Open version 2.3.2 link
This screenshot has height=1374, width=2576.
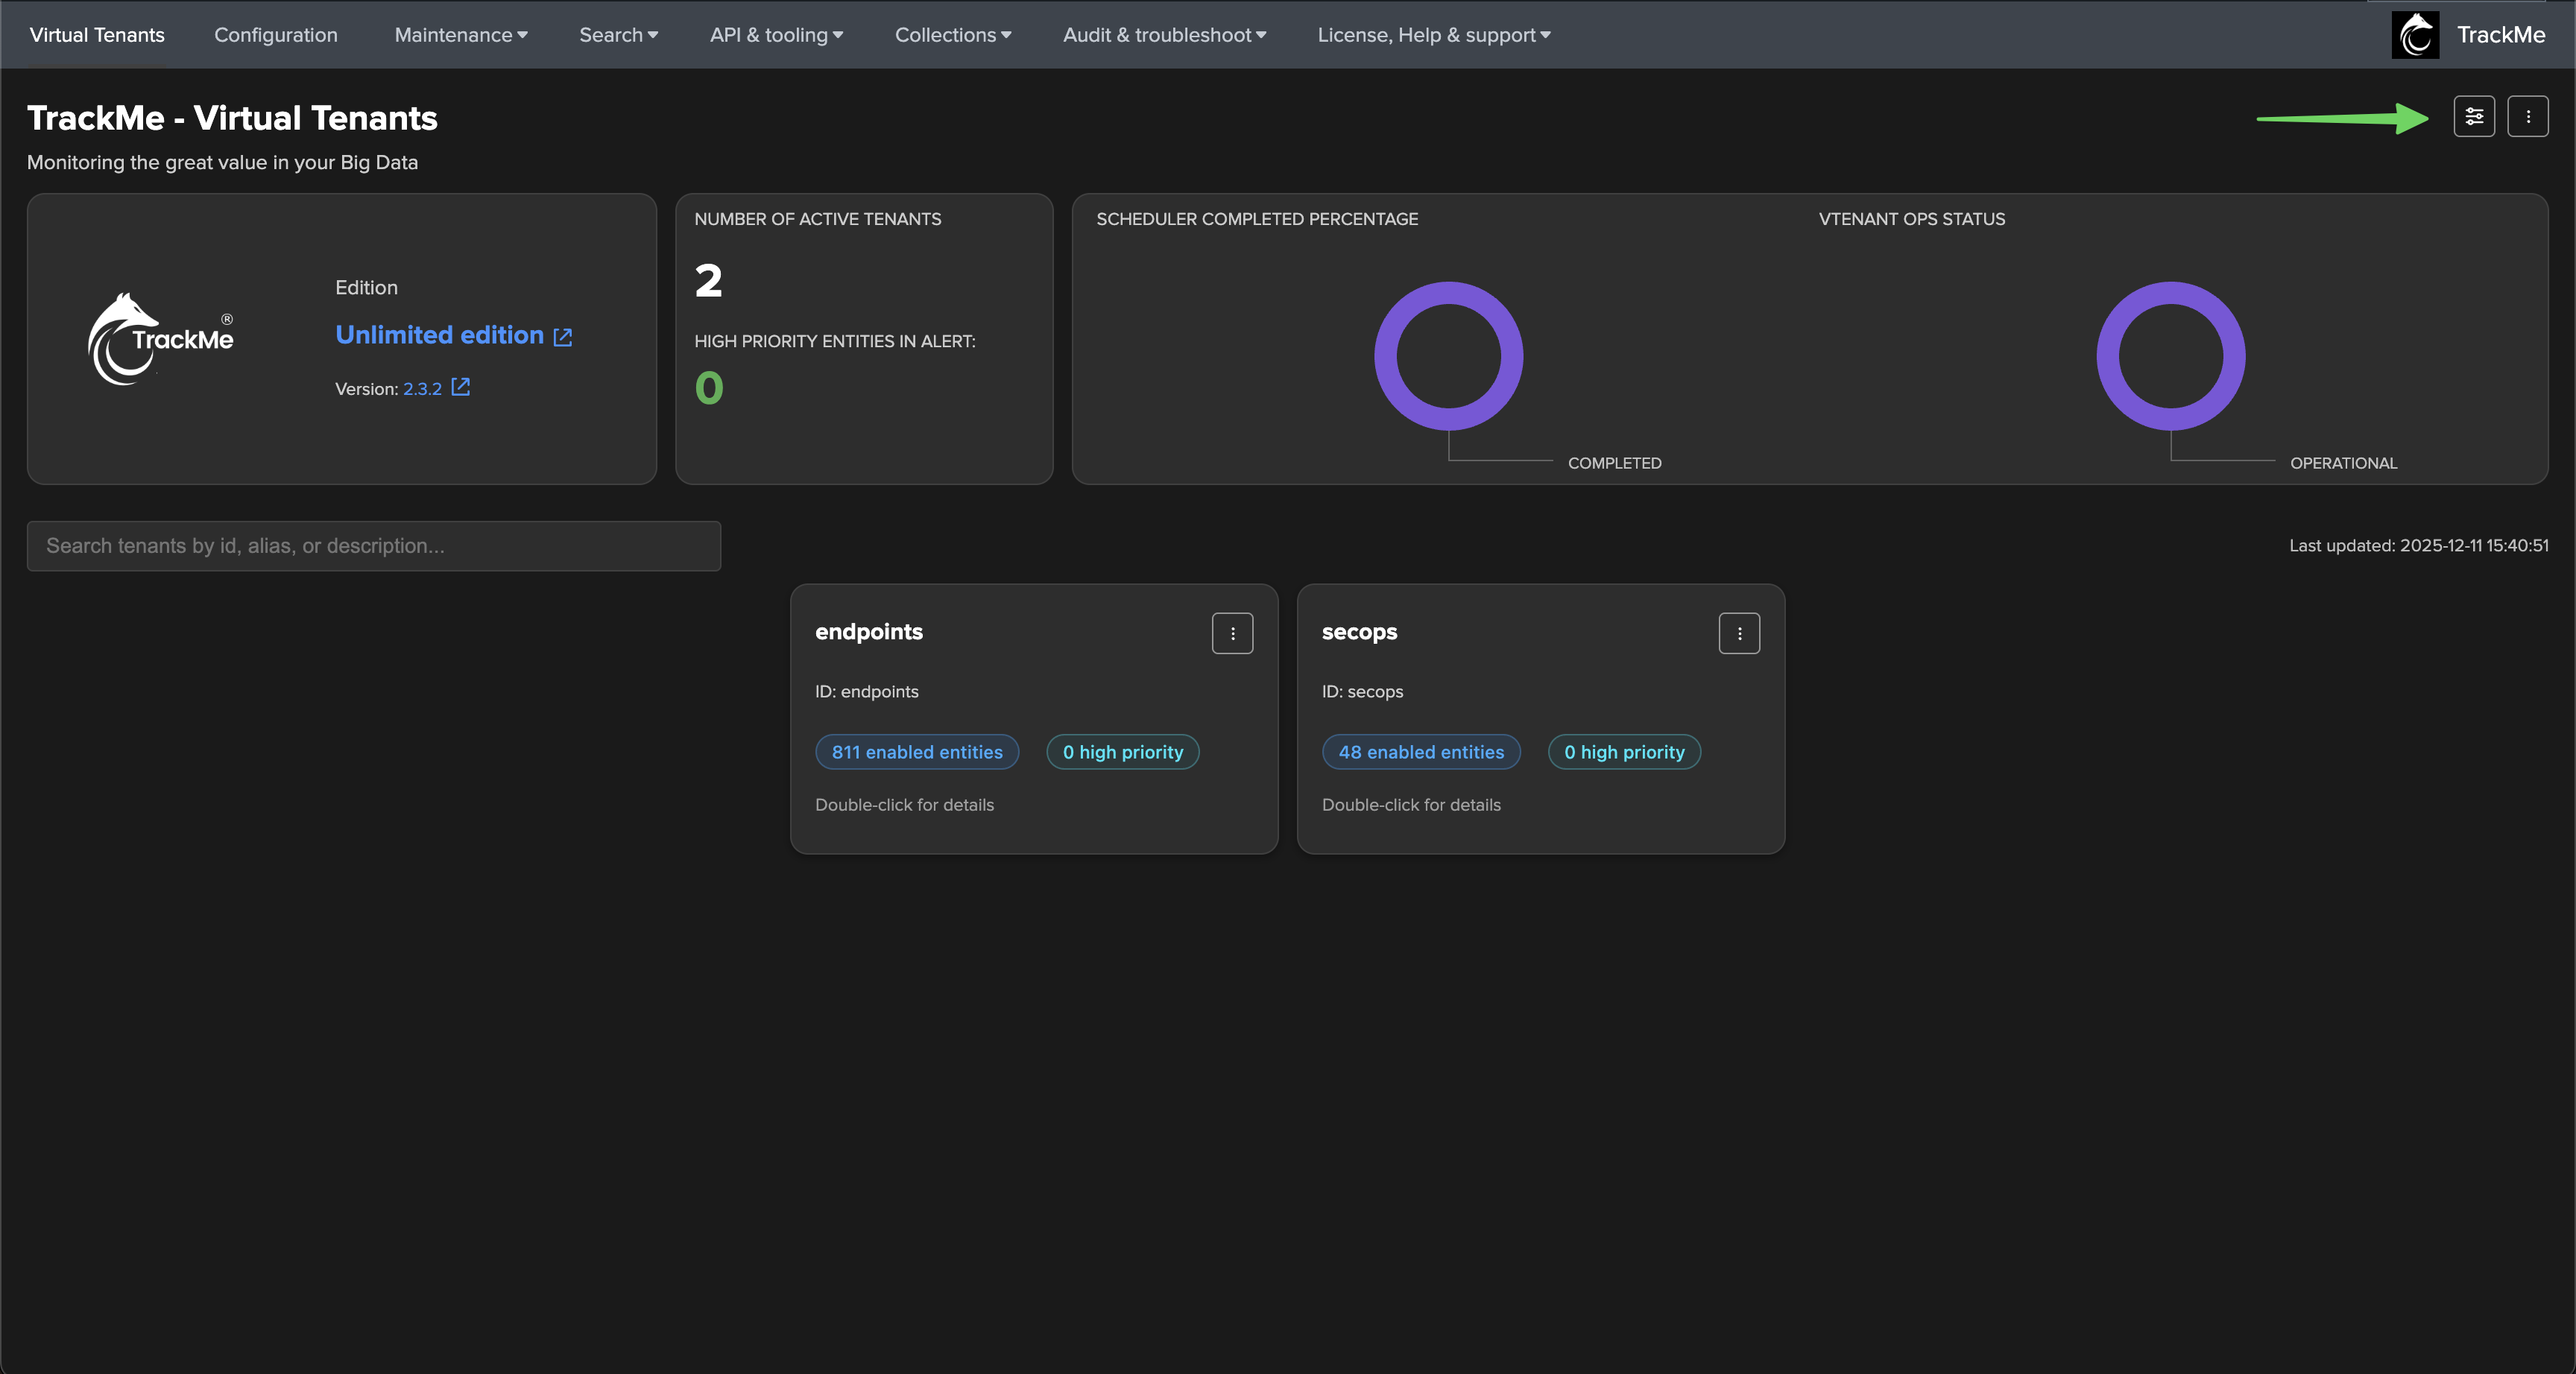[422, 389]
